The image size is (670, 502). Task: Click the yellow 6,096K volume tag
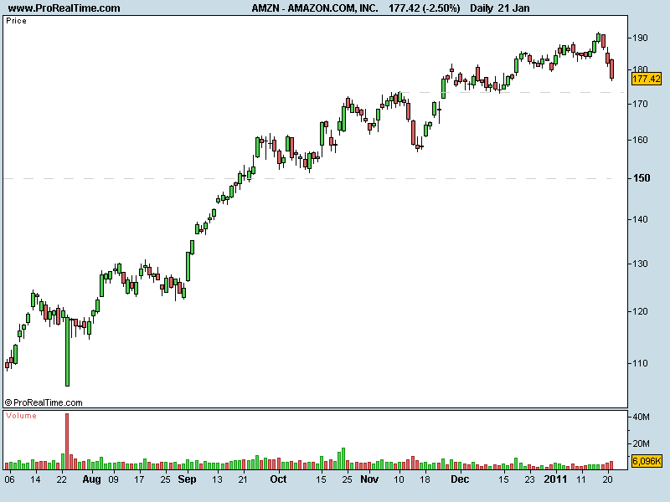click(x=646, y=461)
